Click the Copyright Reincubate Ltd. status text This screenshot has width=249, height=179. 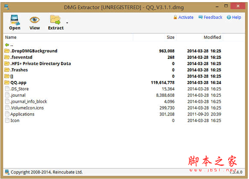click(47, 172)
